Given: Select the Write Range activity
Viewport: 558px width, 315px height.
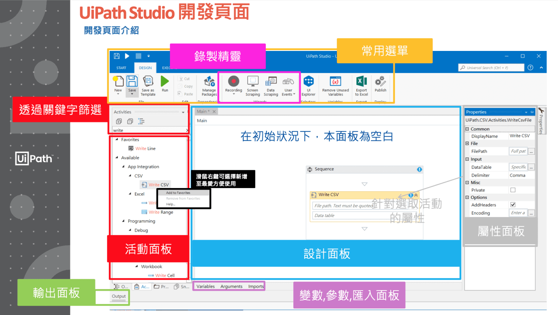Looking at the screenshot, I should [157, 212].
